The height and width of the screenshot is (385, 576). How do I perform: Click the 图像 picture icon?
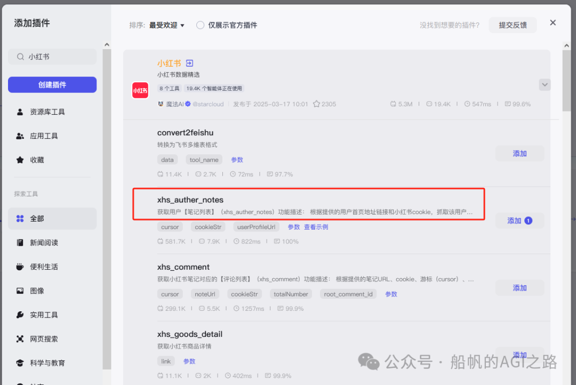point(20,291)
